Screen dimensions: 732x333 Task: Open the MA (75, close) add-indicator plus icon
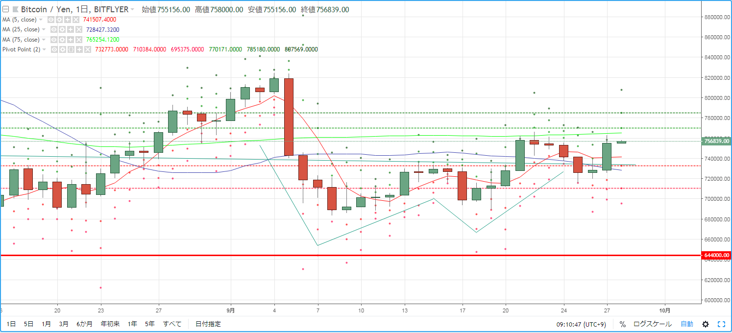coord(71,40)
